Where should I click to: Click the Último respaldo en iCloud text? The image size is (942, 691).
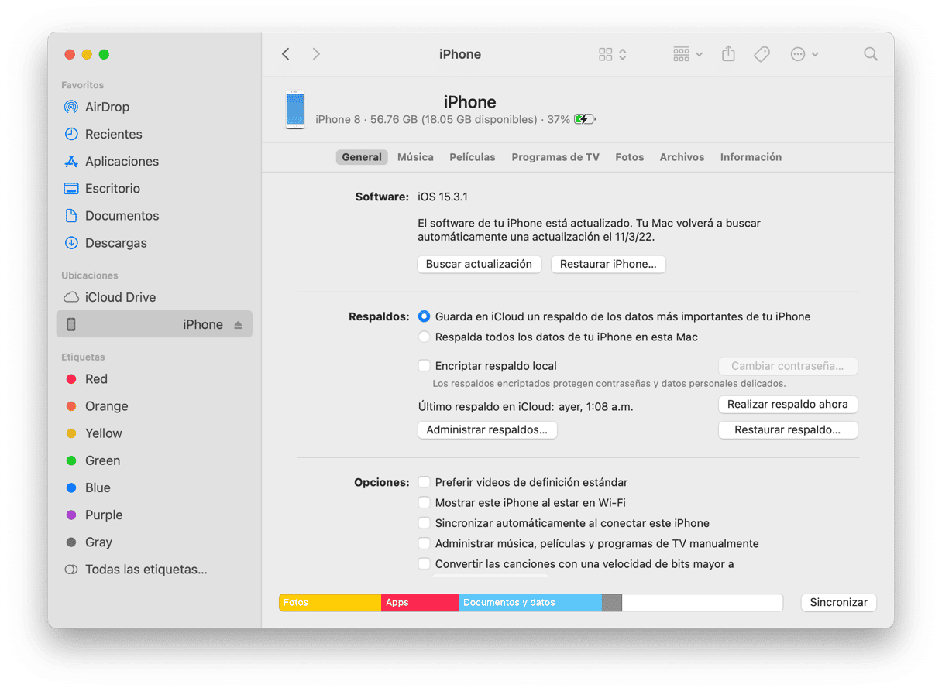526,406
